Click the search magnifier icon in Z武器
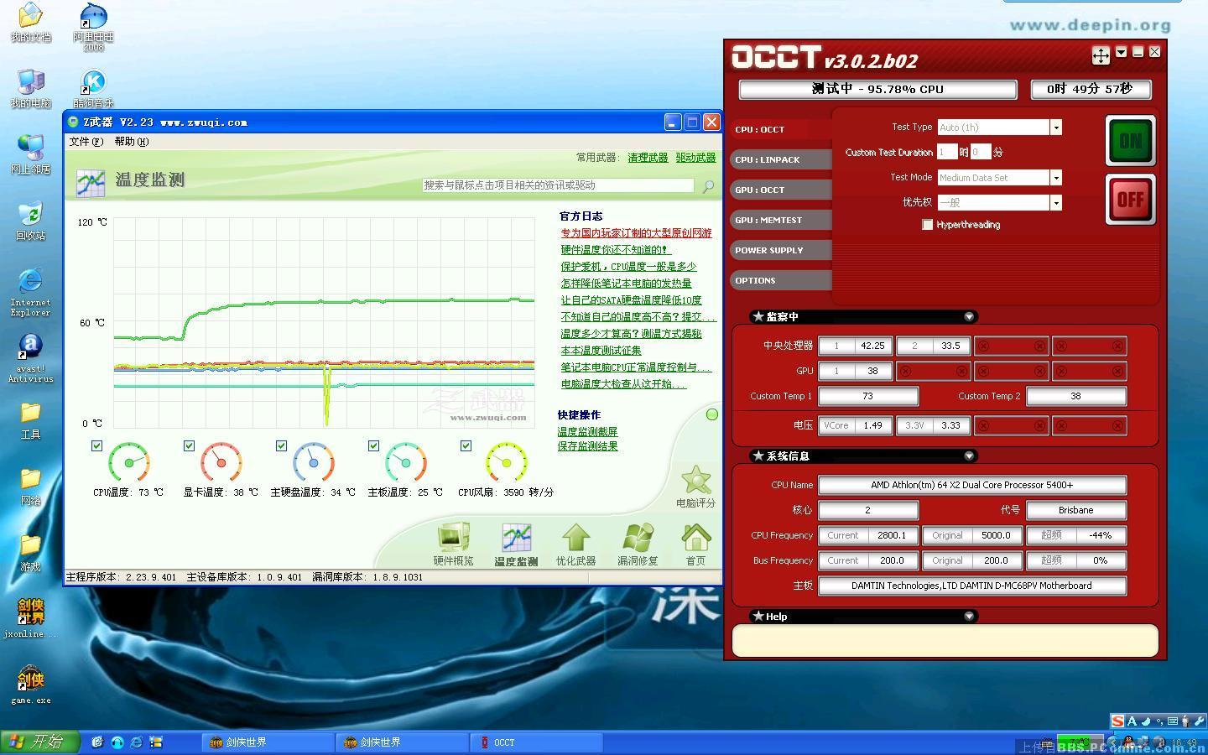The width and height of the screenshot is (1208, 755). (x=708, y=186)
